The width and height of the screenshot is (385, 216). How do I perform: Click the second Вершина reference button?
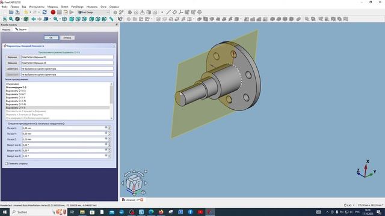coord(12,63)
